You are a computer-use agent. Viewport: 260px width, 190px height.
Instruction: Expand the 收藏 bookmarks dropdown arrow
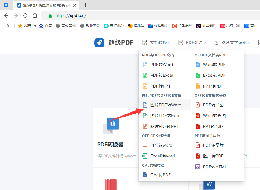35,26
